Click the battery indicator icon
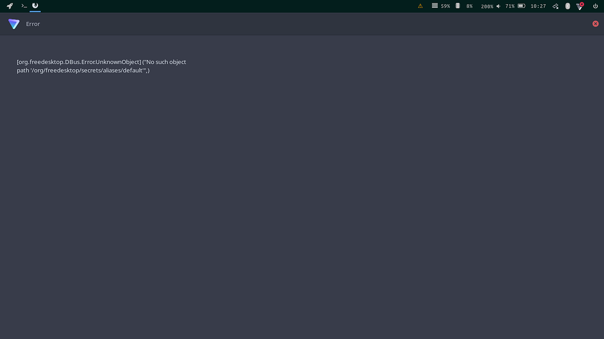 coord(521,6)
